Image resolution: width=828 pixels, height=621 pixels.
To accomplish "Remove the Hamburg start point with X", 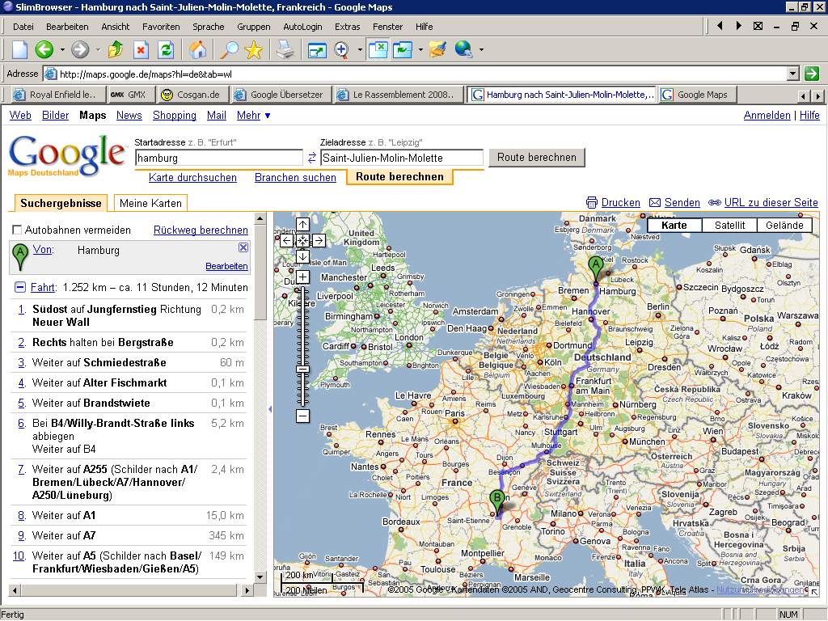I will (x=243, y=247).
